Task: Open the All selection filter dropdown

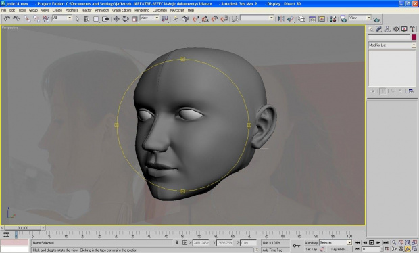Action: 62,18
